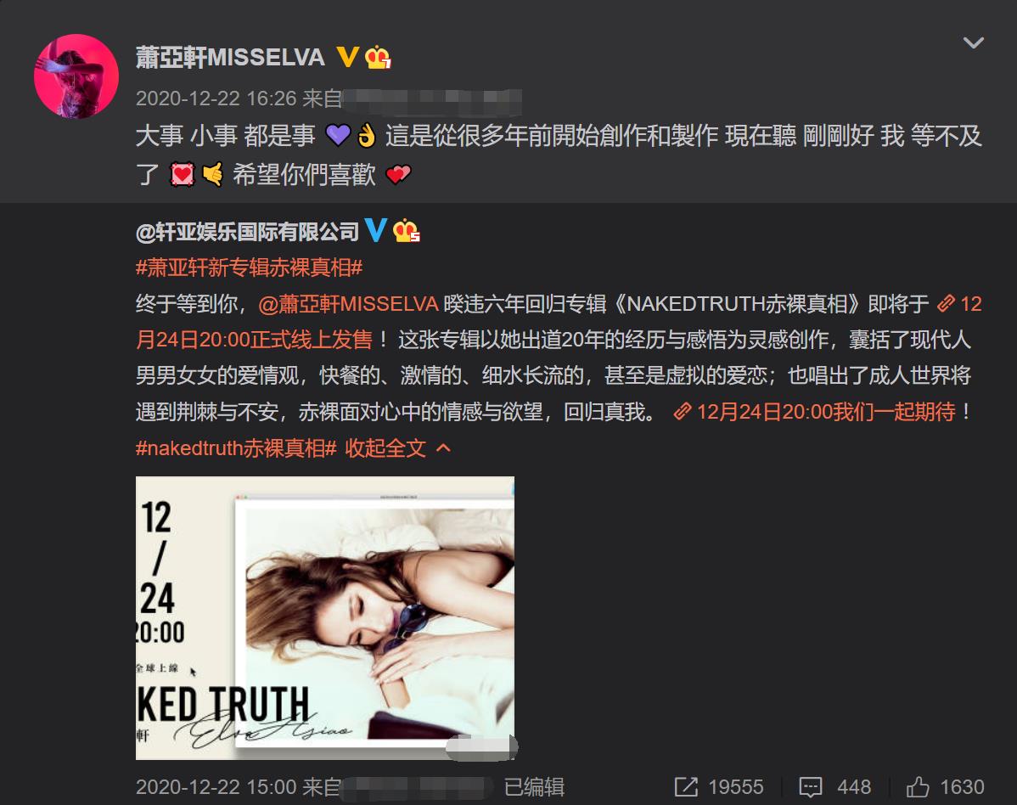
Task: Click the @蕭亞軒MISSELVA mention in repost text
Action: [348, 304]
